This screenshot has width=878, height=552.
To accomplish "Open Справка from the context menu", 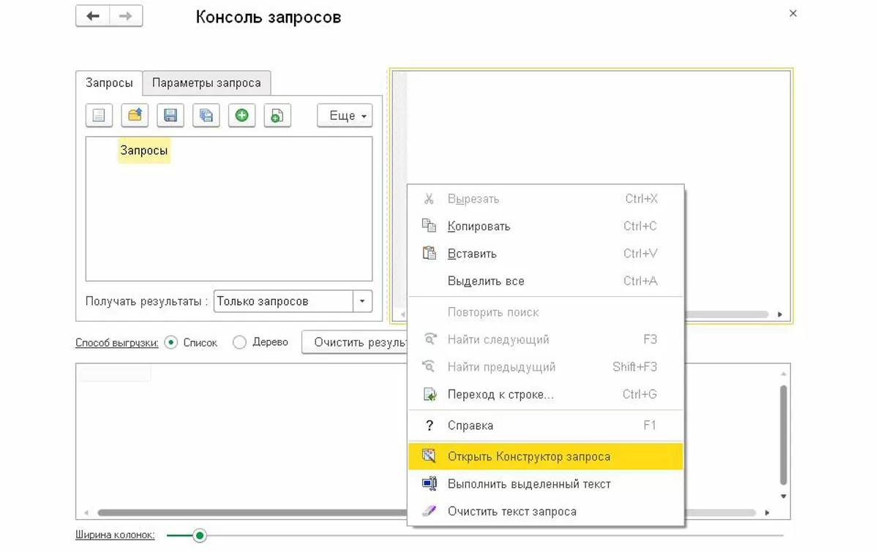I will [545, 426].
